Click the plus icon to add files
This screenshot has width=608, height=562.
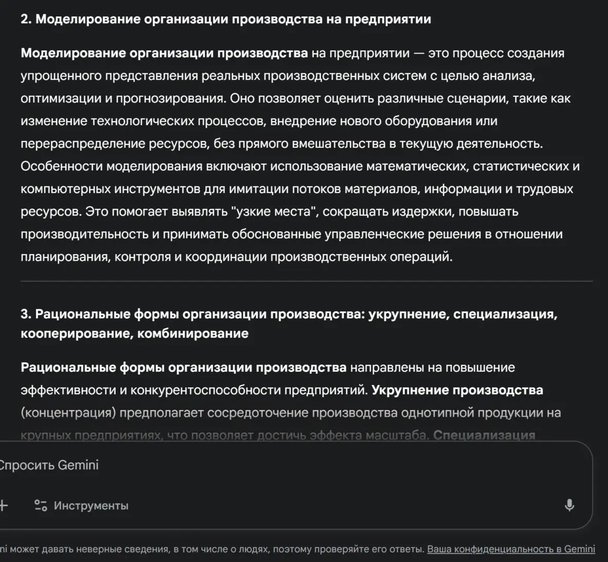pyautogui.click(x=4, y=506)
